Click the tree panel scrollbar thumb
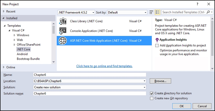215x111 pixels. pos(53,30)
